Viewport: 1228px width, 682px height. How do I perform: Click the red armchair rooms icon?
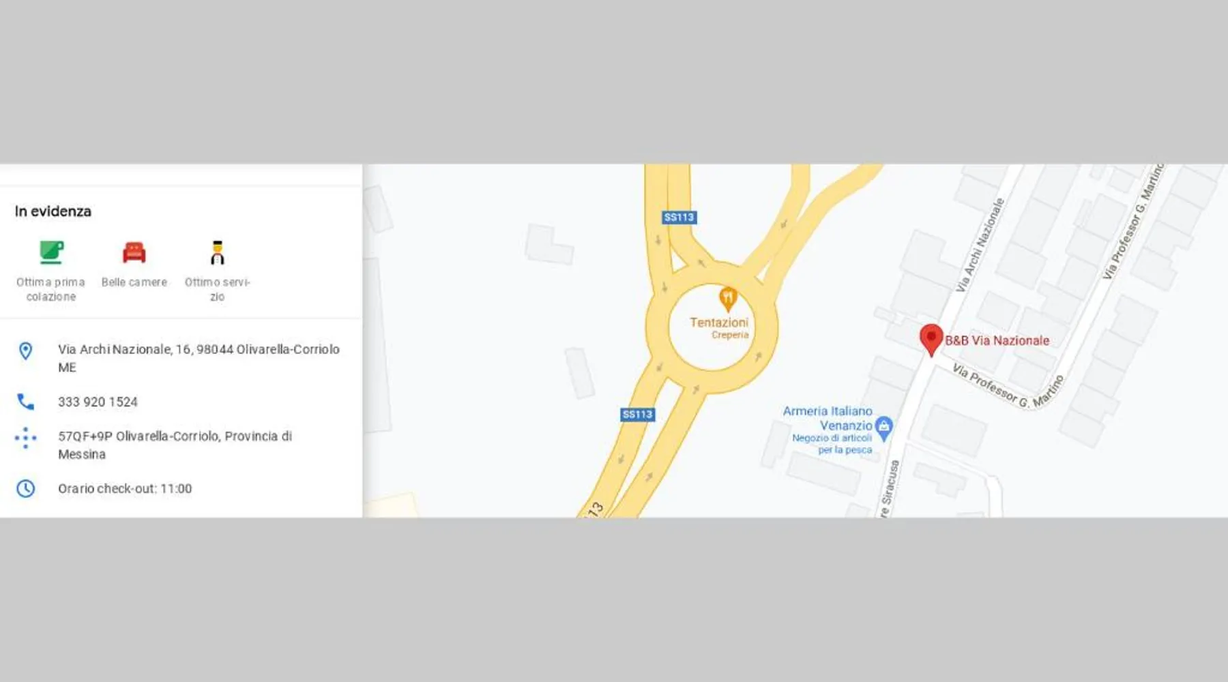[134, 252]
